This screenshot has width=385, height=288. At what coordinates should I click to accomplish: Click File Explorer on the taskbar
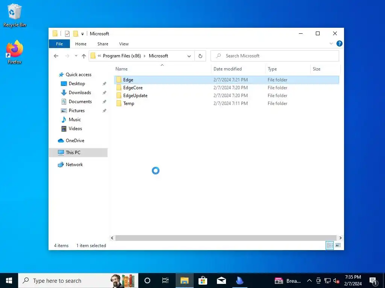tap(184, 280)
